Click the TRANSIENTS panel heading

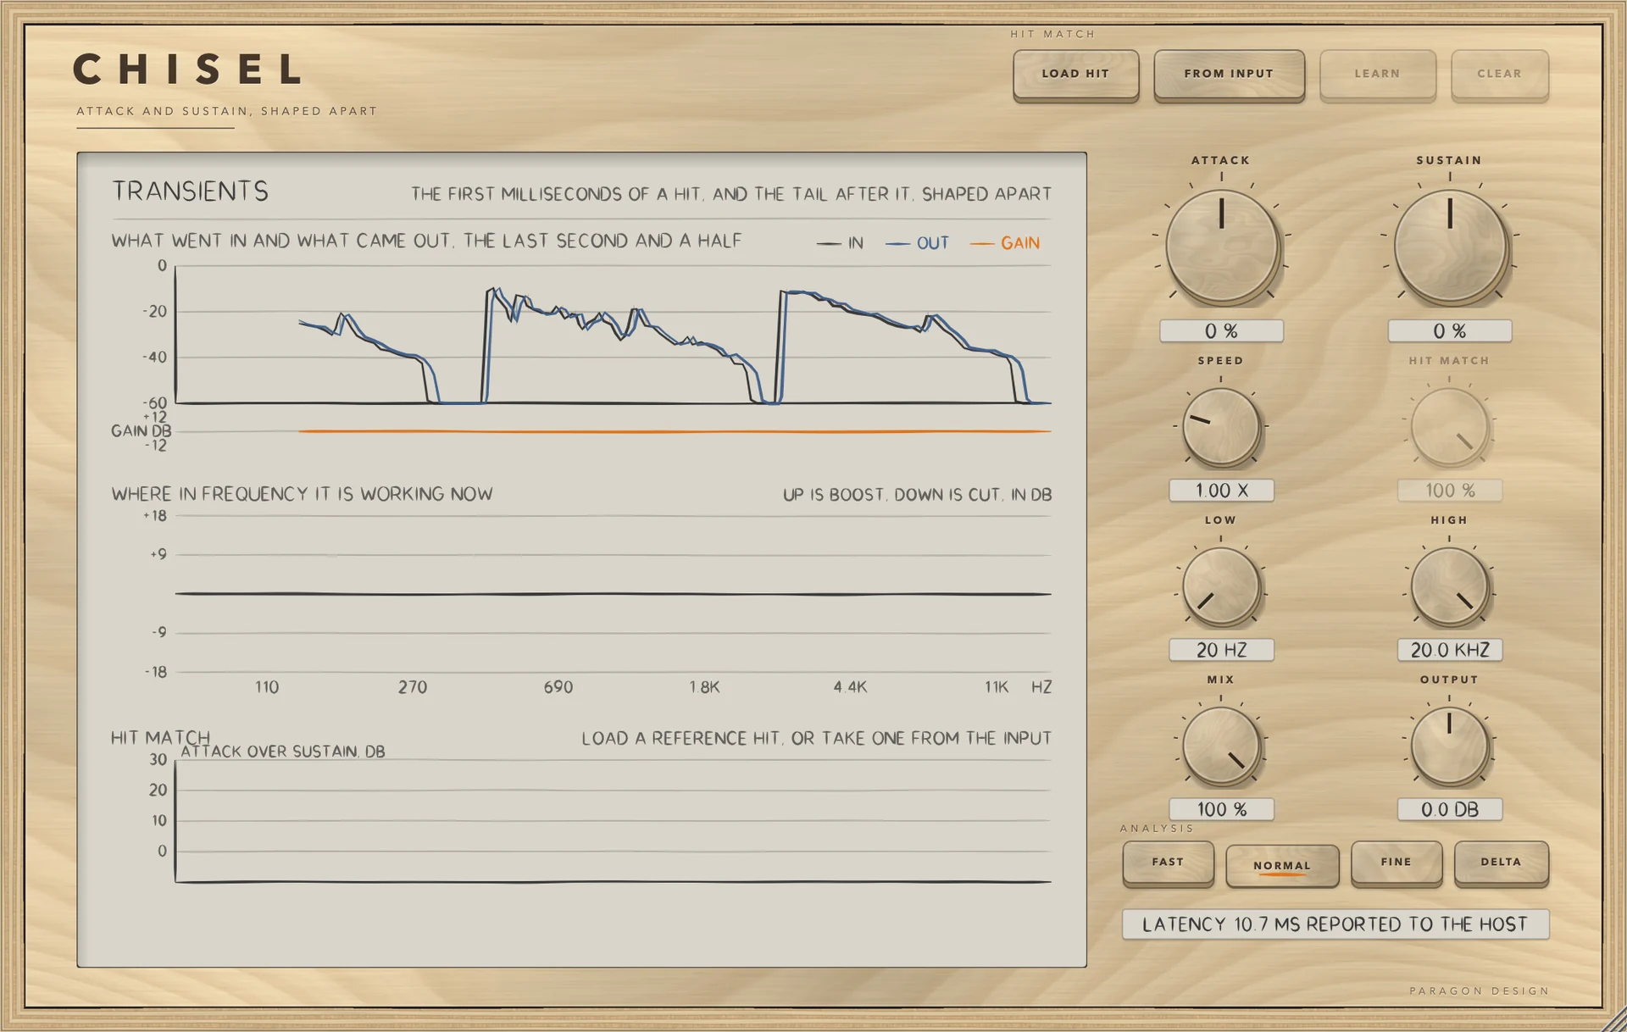click(191, 191)
